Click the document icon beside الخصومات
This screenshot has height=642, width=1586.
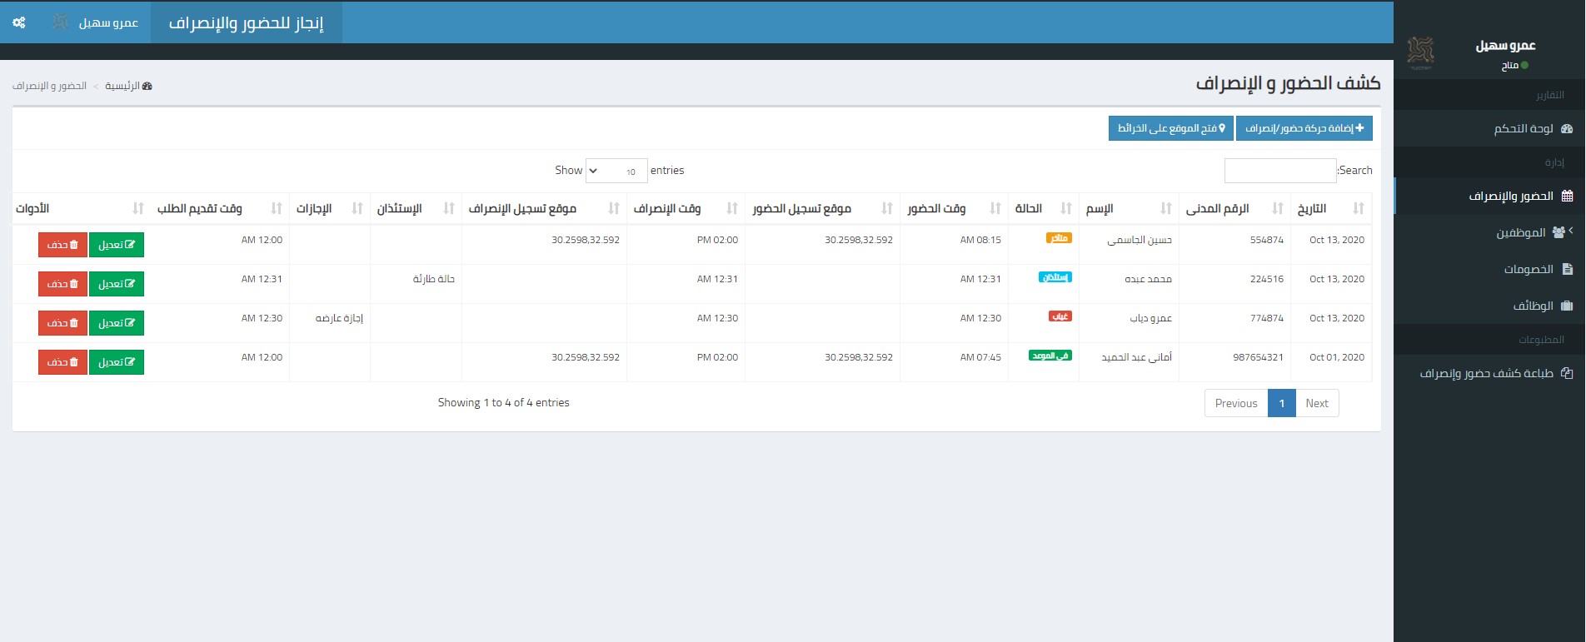pyautogui.click(x=1568, y=269)
